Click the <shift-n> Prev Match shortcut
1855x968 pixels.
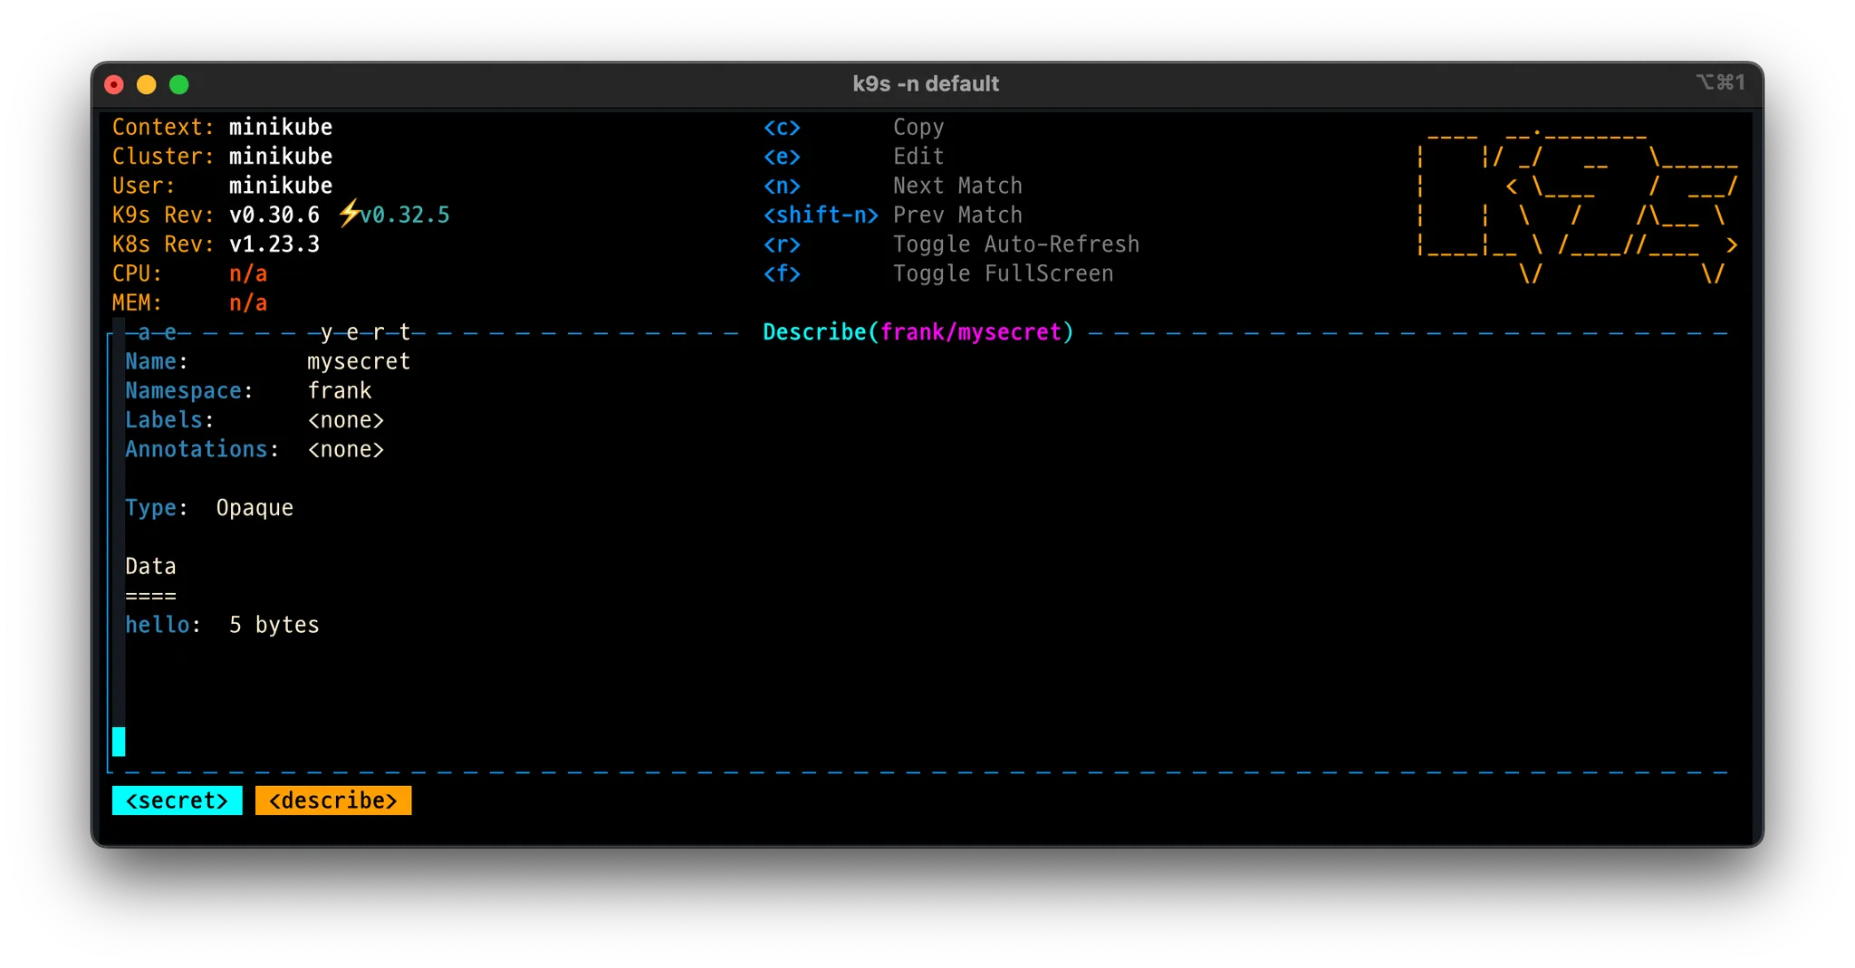pos(820,216)
